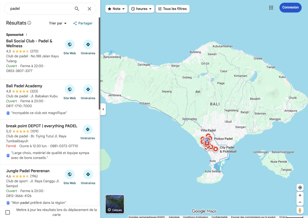The image size is (308, 218).
Task: Click the Villa Padel map label
Action: pos(208,130)
